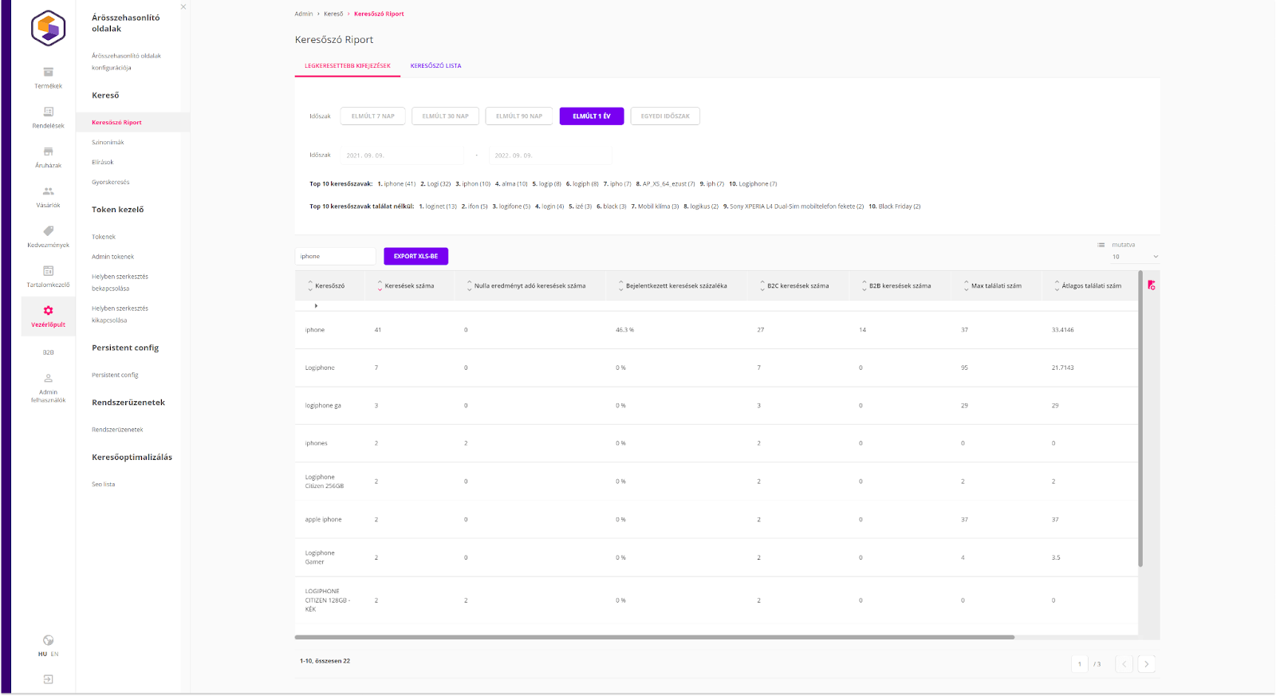Switch to Keresőszó lista tab
The image size is (1276, 696).
435,66
